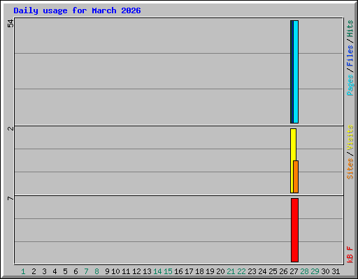Viewport: 358px width, 279px height.
Task: Click green day 7 on the x-axis
Action: click(86, 271)
